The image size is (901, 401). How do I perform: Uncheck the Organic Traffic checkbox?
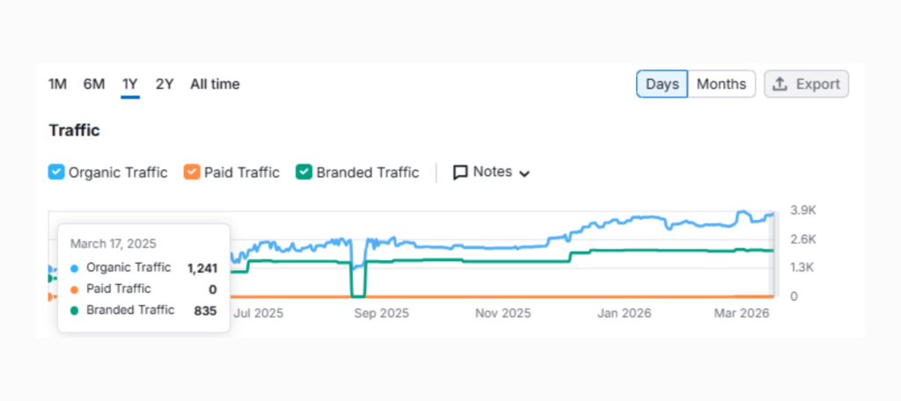pos(56,172)
